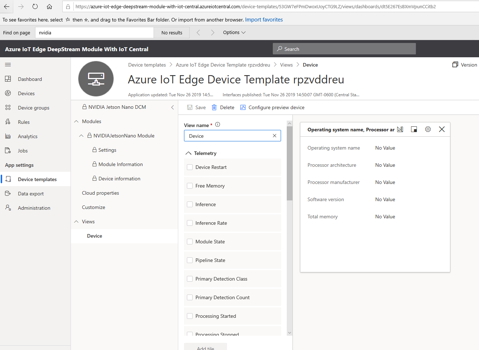Reload the page with the refresh icon
This screenshot has width=479, height=350.
coord(35,6)
